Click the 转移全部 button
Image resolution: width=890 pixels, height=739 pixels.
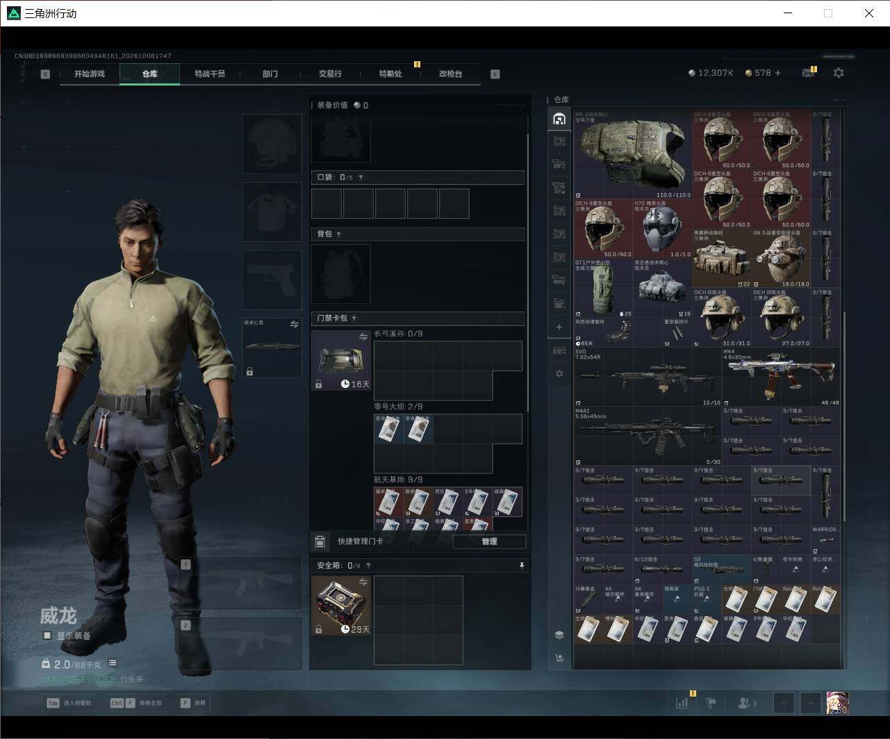136,703
